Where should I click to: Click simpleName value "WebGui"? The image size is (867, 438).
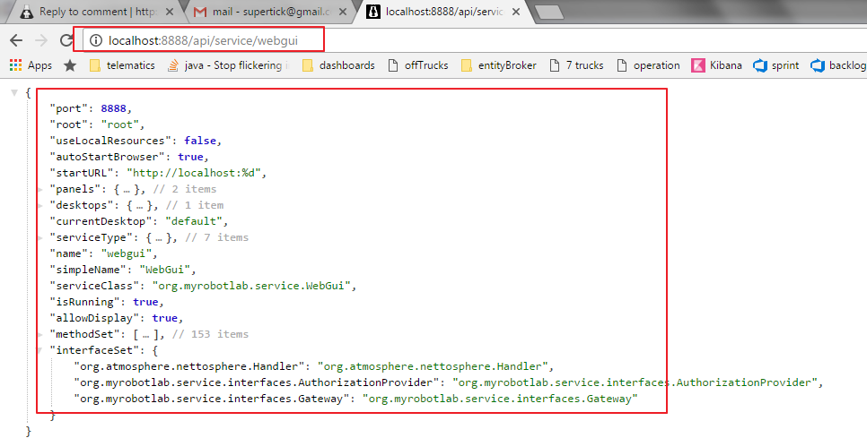165,270
